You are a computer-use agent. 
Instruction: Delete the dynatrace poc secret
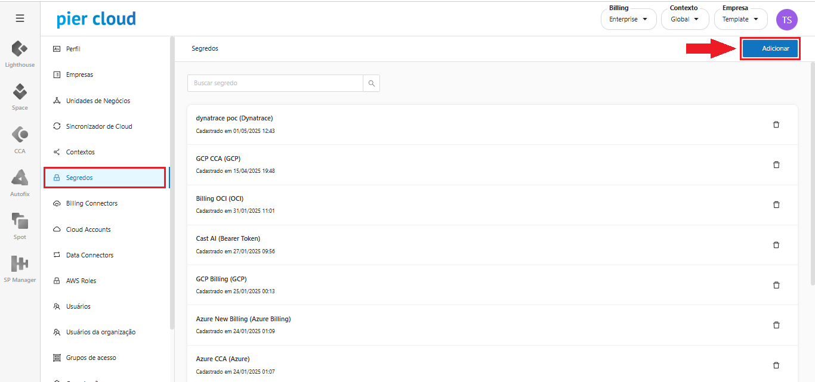tap(776, 125)
